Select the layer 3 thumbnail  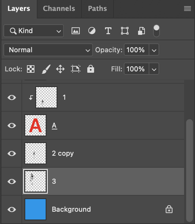coord(35,181)
